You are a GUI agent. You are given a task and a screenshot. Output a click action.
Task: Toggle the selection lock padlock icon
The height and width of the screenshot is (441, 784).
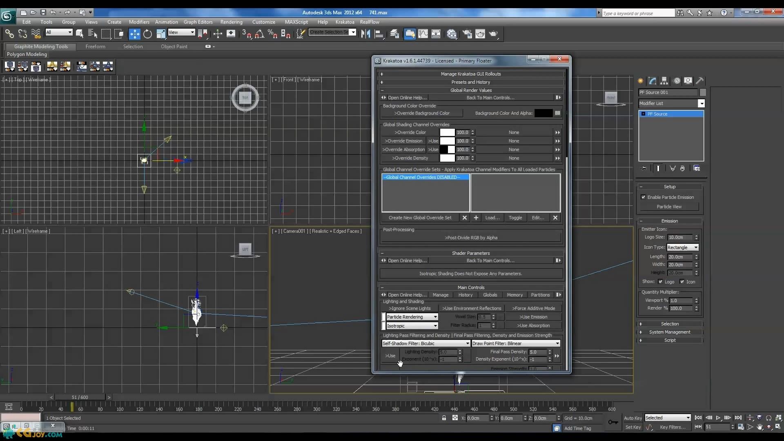pos(444,418)
